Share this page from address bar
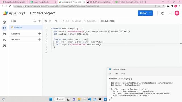 (160, 6)
